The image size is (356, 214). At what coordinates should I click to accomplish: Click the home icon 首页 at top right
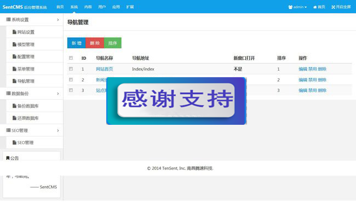click(x=315, y=7)
